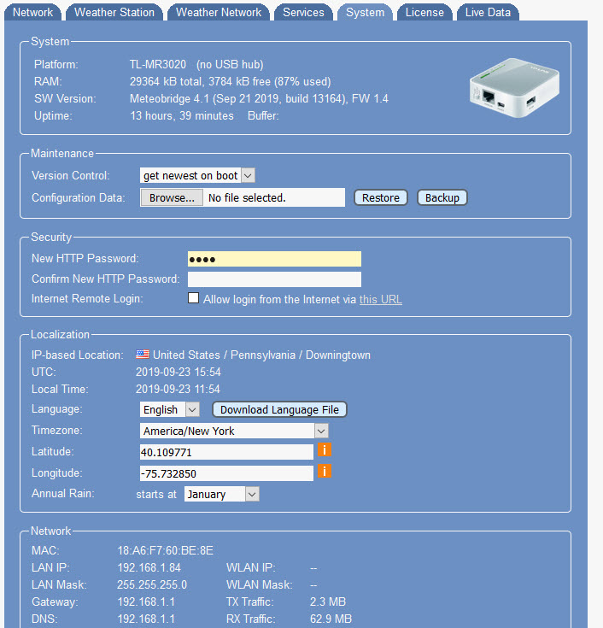This screenshot has width=603, height=628.
Task: Switch to the Network tab
Action: (33, 12)
